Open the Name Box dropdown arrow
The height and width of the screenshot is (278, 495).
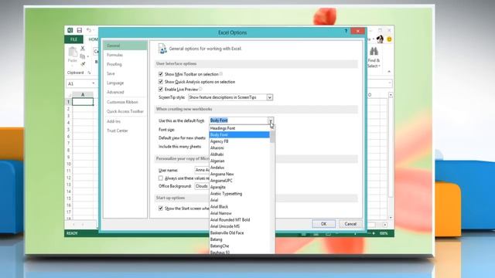(94, 83)
